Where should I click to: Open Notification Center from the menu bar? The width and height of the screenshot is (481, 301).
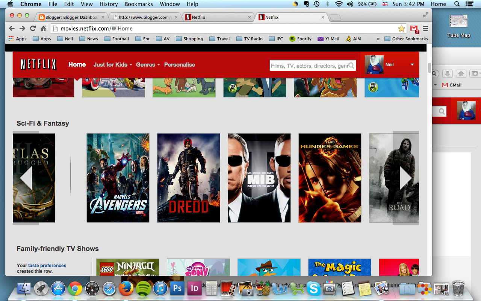click(469, 4)
